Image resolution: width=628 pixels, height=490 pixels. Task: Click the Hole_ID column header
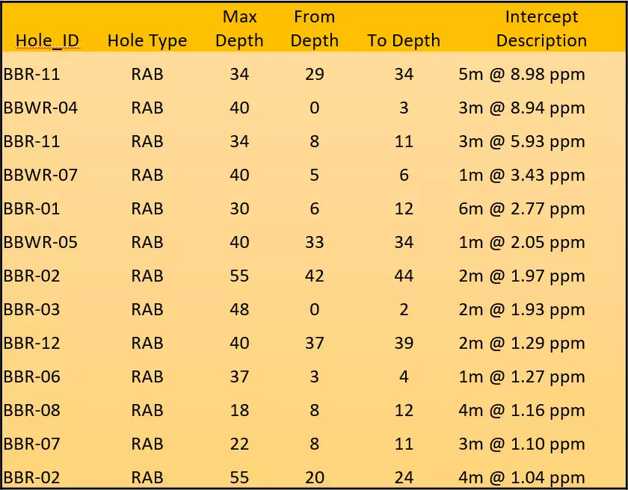coord(47,41)
